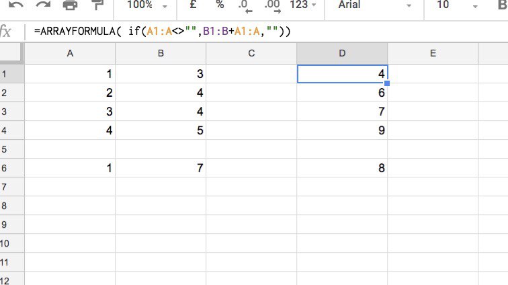Apply percent format to cell

(220, 5)
